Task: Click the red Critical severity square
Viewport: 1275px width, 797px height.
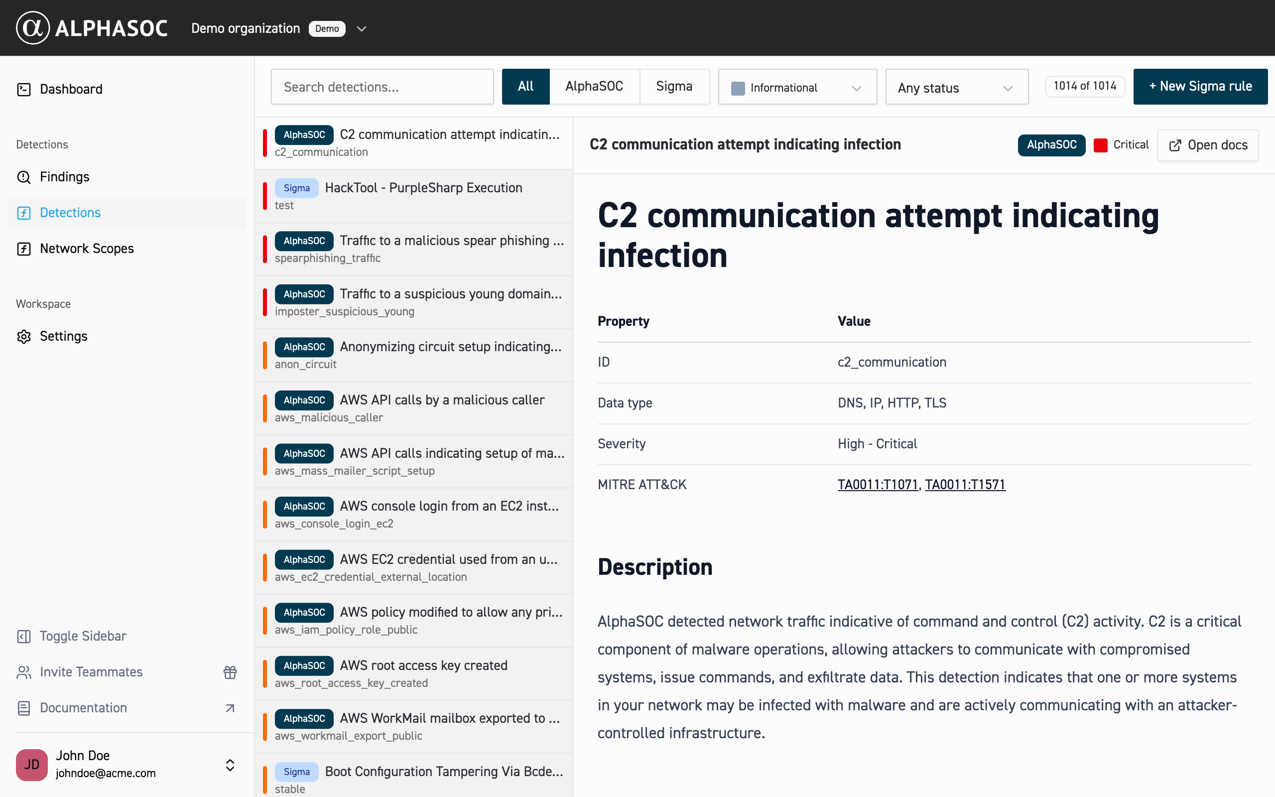Action: pyautogui.click(x=1100, y=145)
